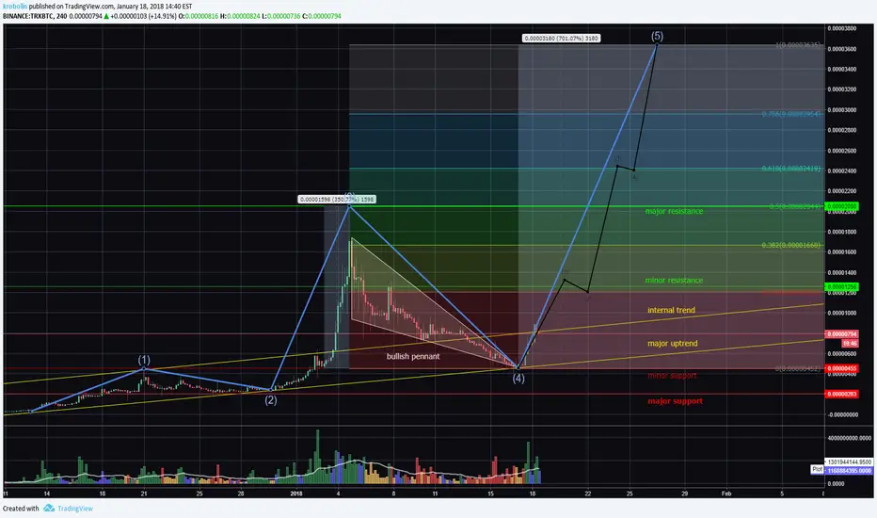Select the wave (5) label

coord(657,36)
